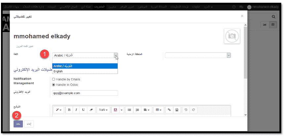Open the المزيد more menu dropdown
Viewport: 284px width, 139px height.
pyautogui.click(x=208, y=7)
